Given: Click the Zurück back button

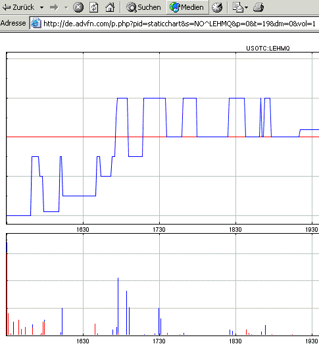Looking at the screenshot, I should (x=18, y=7).
